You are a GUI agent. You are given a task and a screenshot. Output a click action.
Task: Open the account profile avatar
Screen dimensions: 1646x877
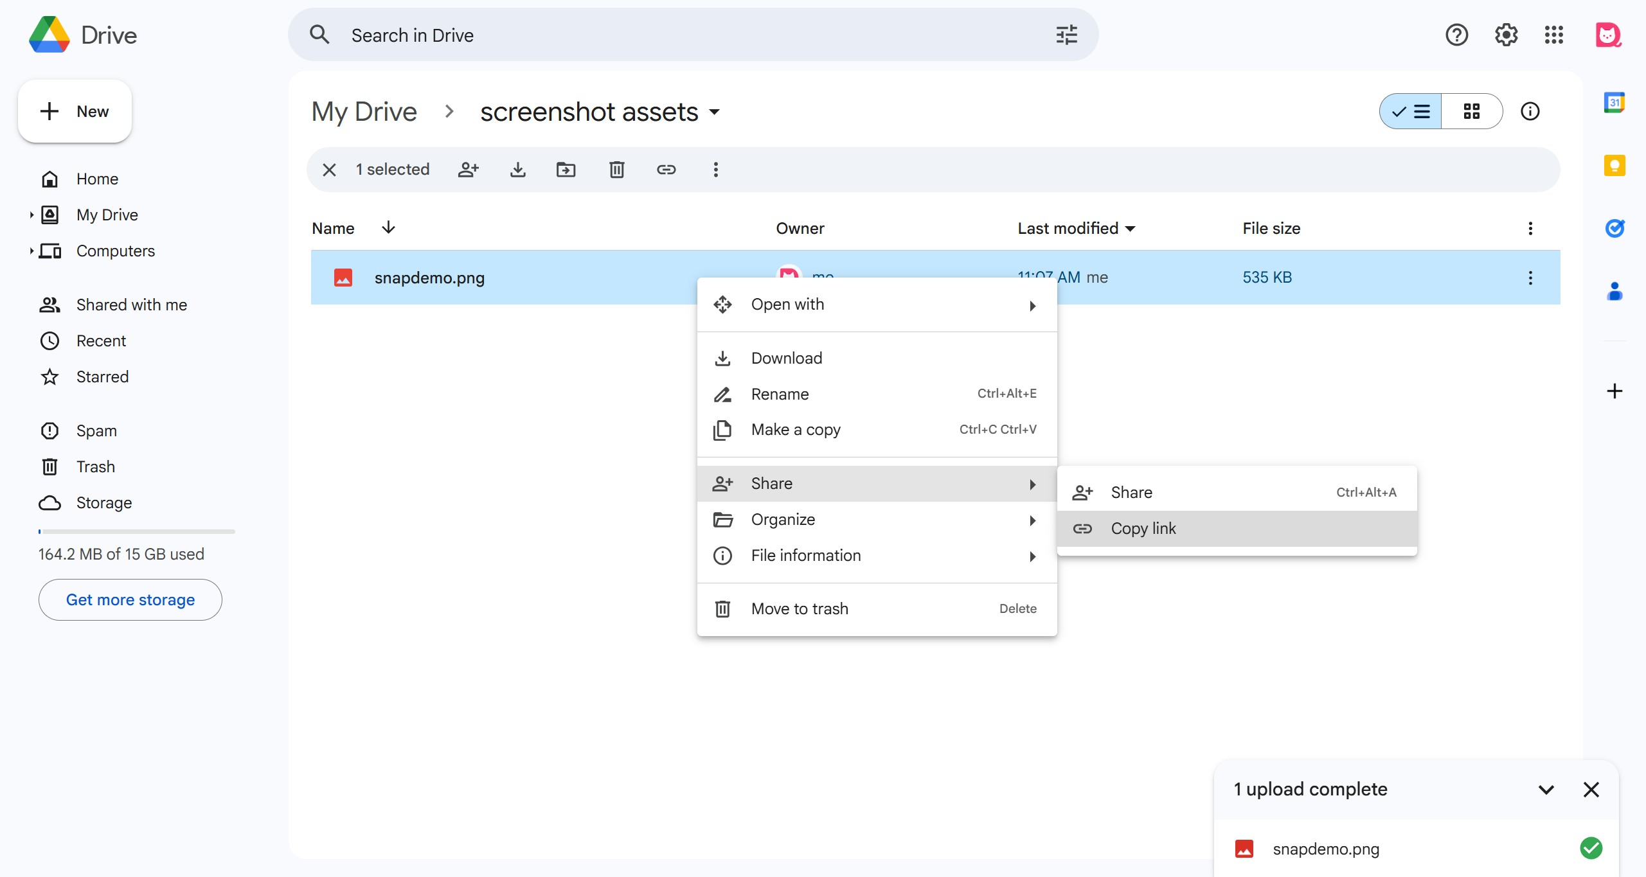[x=1608, y=35]
